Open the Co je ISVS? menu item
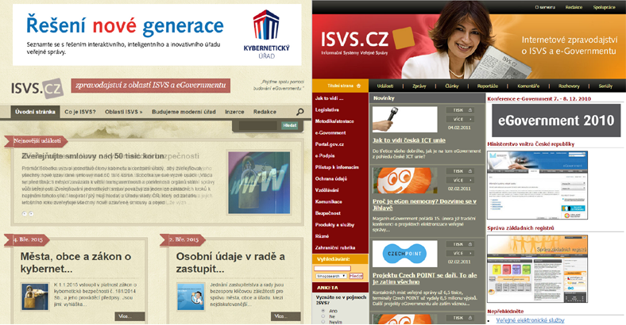The width and height of the screenshot is (626, 325). pyautogui.click(x=80, y=112)
